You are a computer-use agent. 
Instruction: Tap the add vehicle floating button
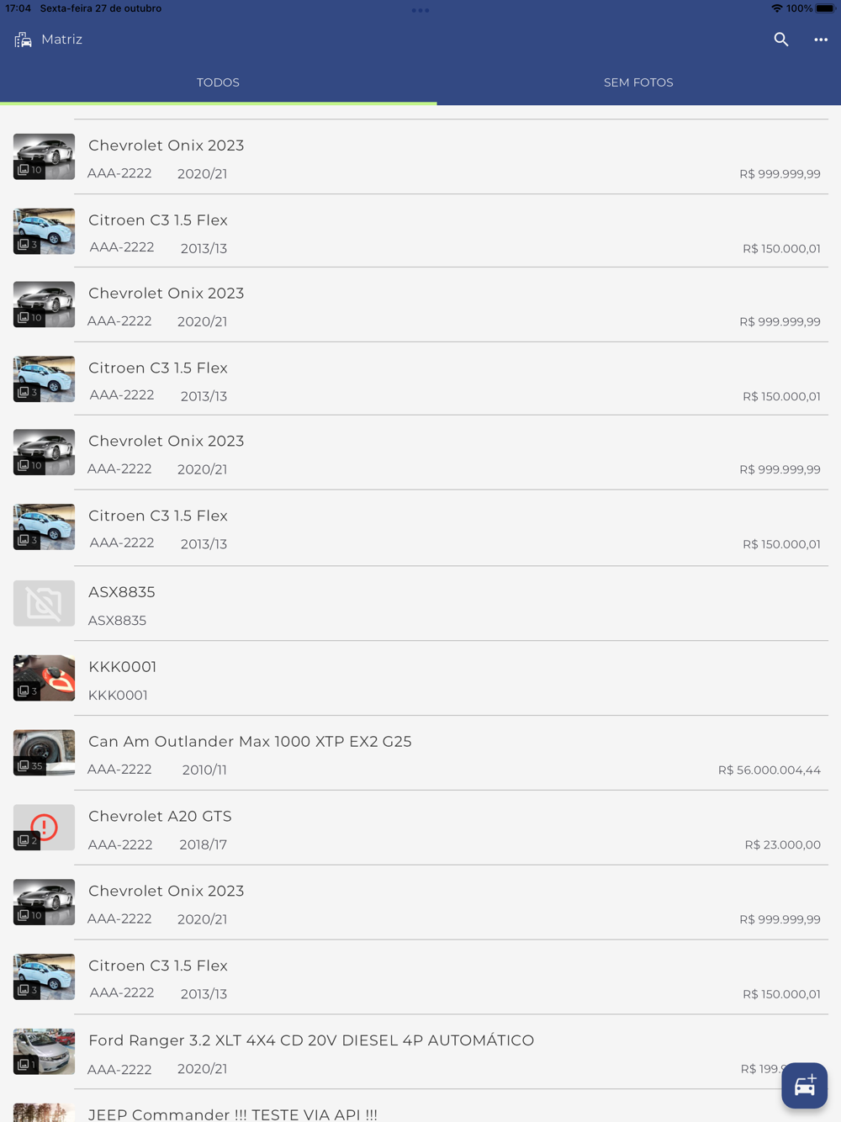[804, 1085]
